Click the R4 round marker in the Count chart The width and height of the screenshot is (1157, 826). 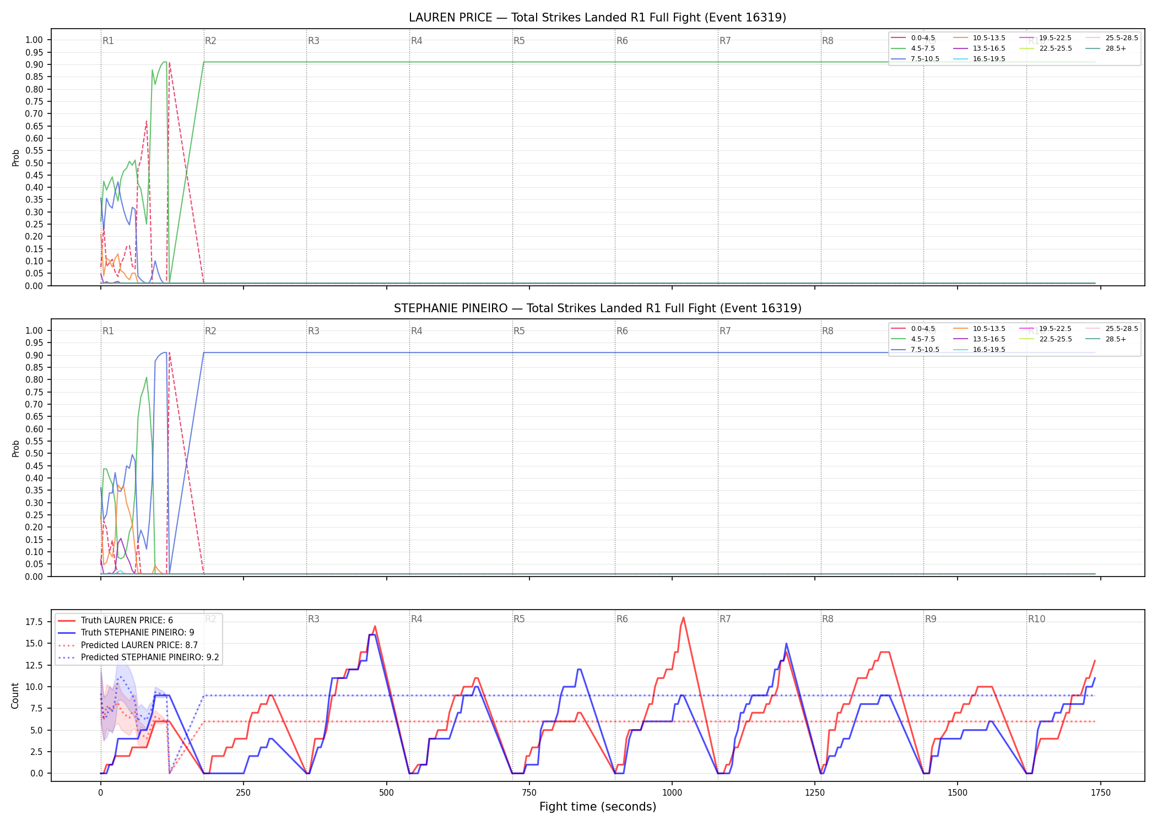point(417,619)
